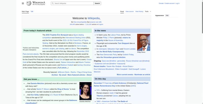Open Daniela Melchior photo thumbnail
203x104 pixels.
(85, 91)
